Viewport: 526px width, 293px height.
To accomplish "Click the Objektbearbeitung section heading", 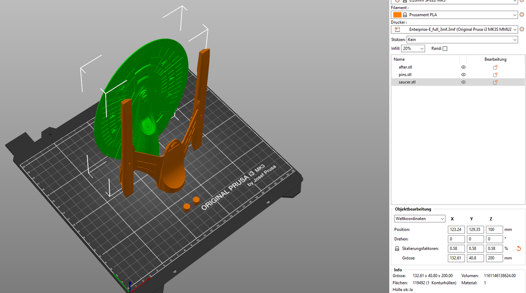I will [x=413, y=209].
